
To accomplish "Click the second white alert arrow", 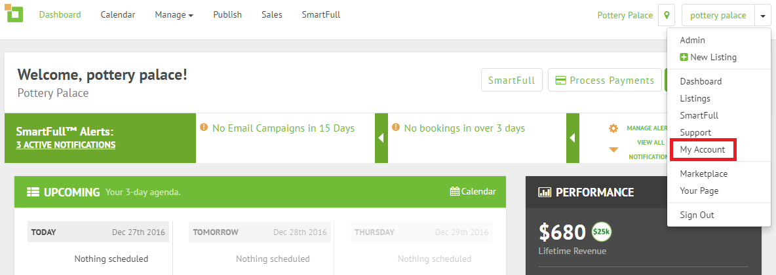I will [x=573, y=138].
